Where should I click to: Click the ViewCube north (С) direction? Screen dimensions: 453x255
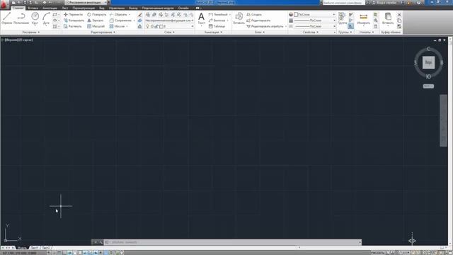tap(428, 49)
